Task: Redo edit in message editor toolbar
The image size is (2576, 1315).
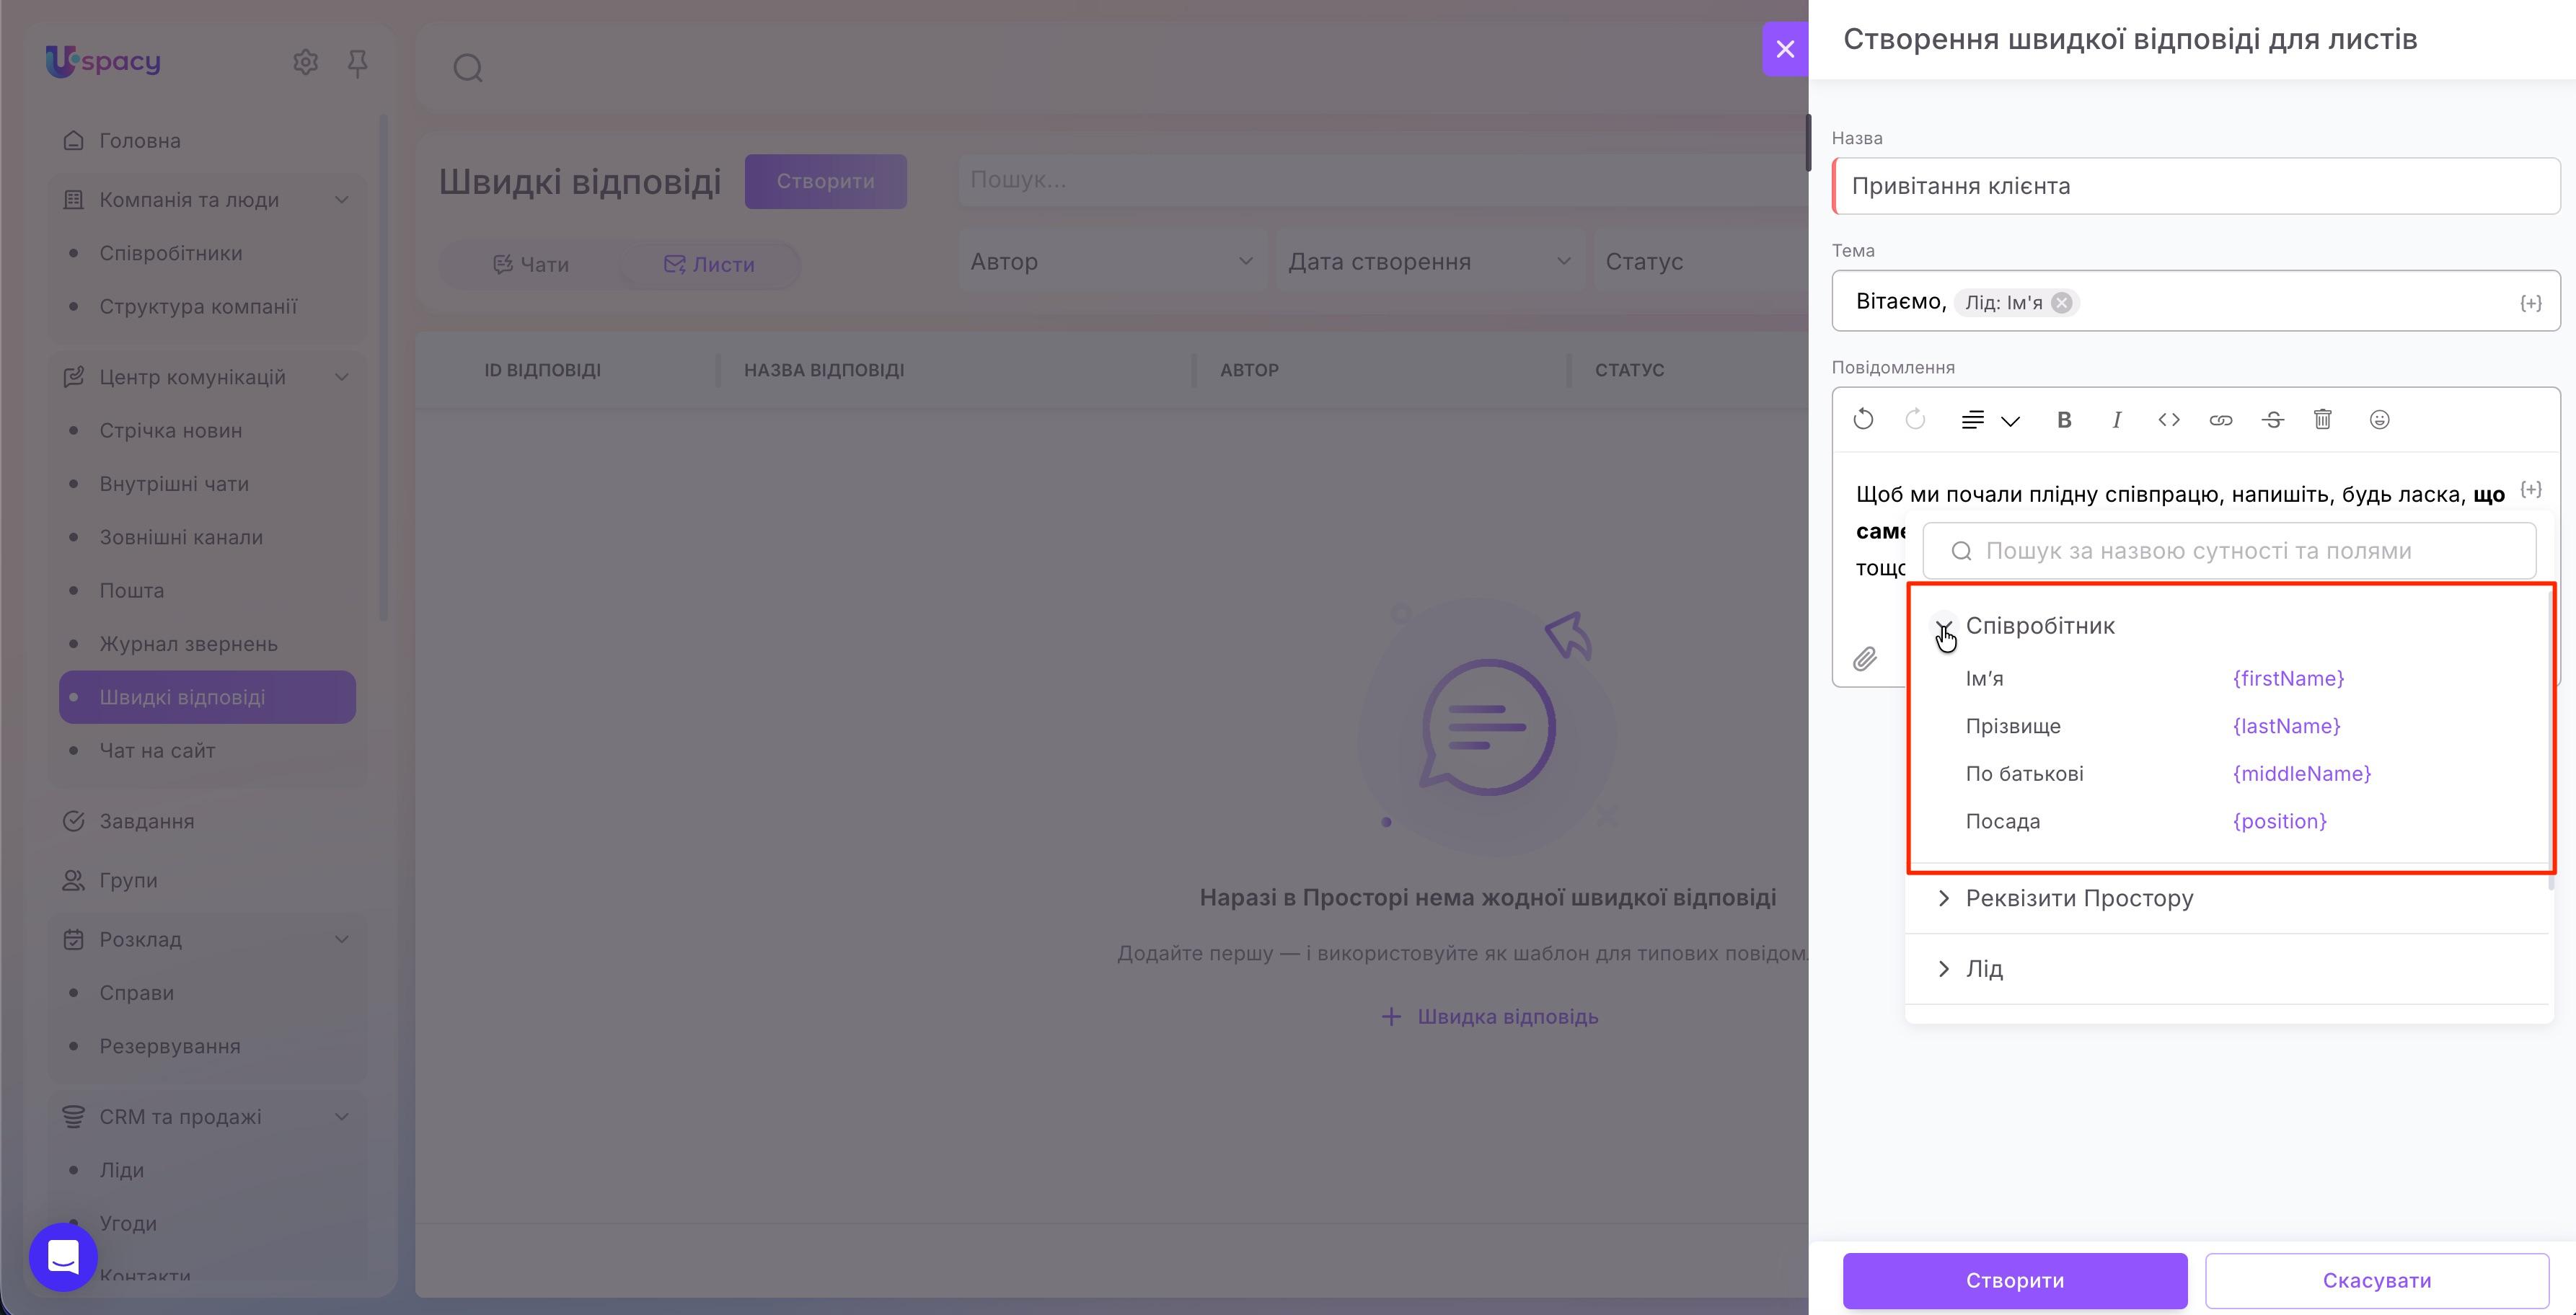Action: tap(1915, 420)
